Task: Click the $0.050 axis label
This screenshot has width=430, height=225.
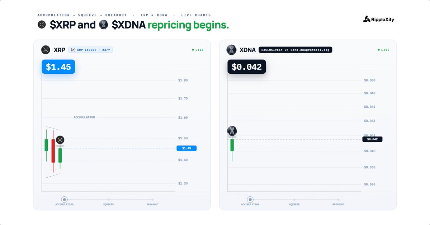Action: click(370, 80)
